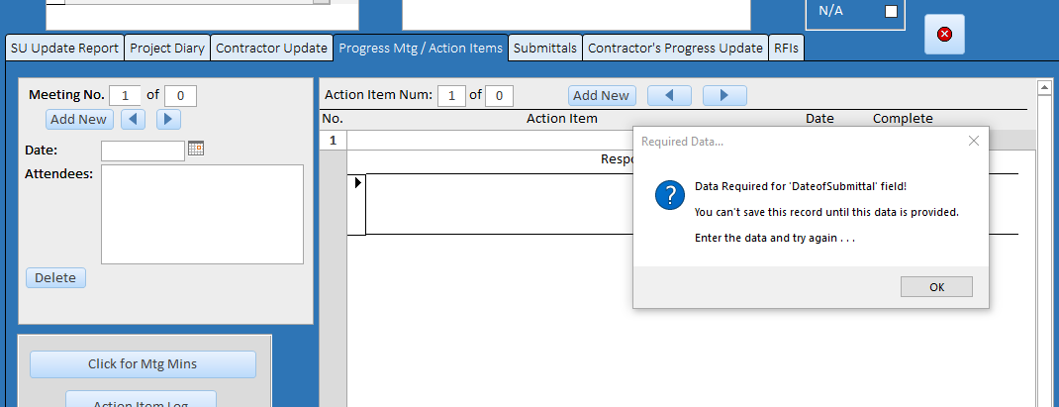The height and width of the screenshot is (407, 1059).
Task: Toggle the N/A checkbox
Action: pyautogui.click(x=891, y=12)
